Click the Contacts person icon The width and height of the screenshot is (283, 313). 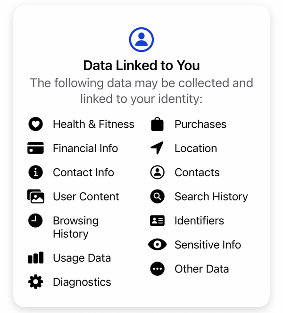coord(158,172)
